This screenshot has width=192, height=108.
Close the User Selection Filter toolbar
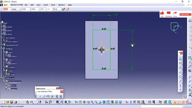click(62, 91)
